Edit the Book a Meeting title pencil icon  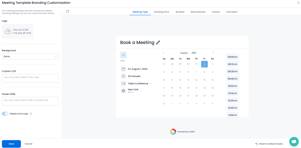tap(158, 43)
